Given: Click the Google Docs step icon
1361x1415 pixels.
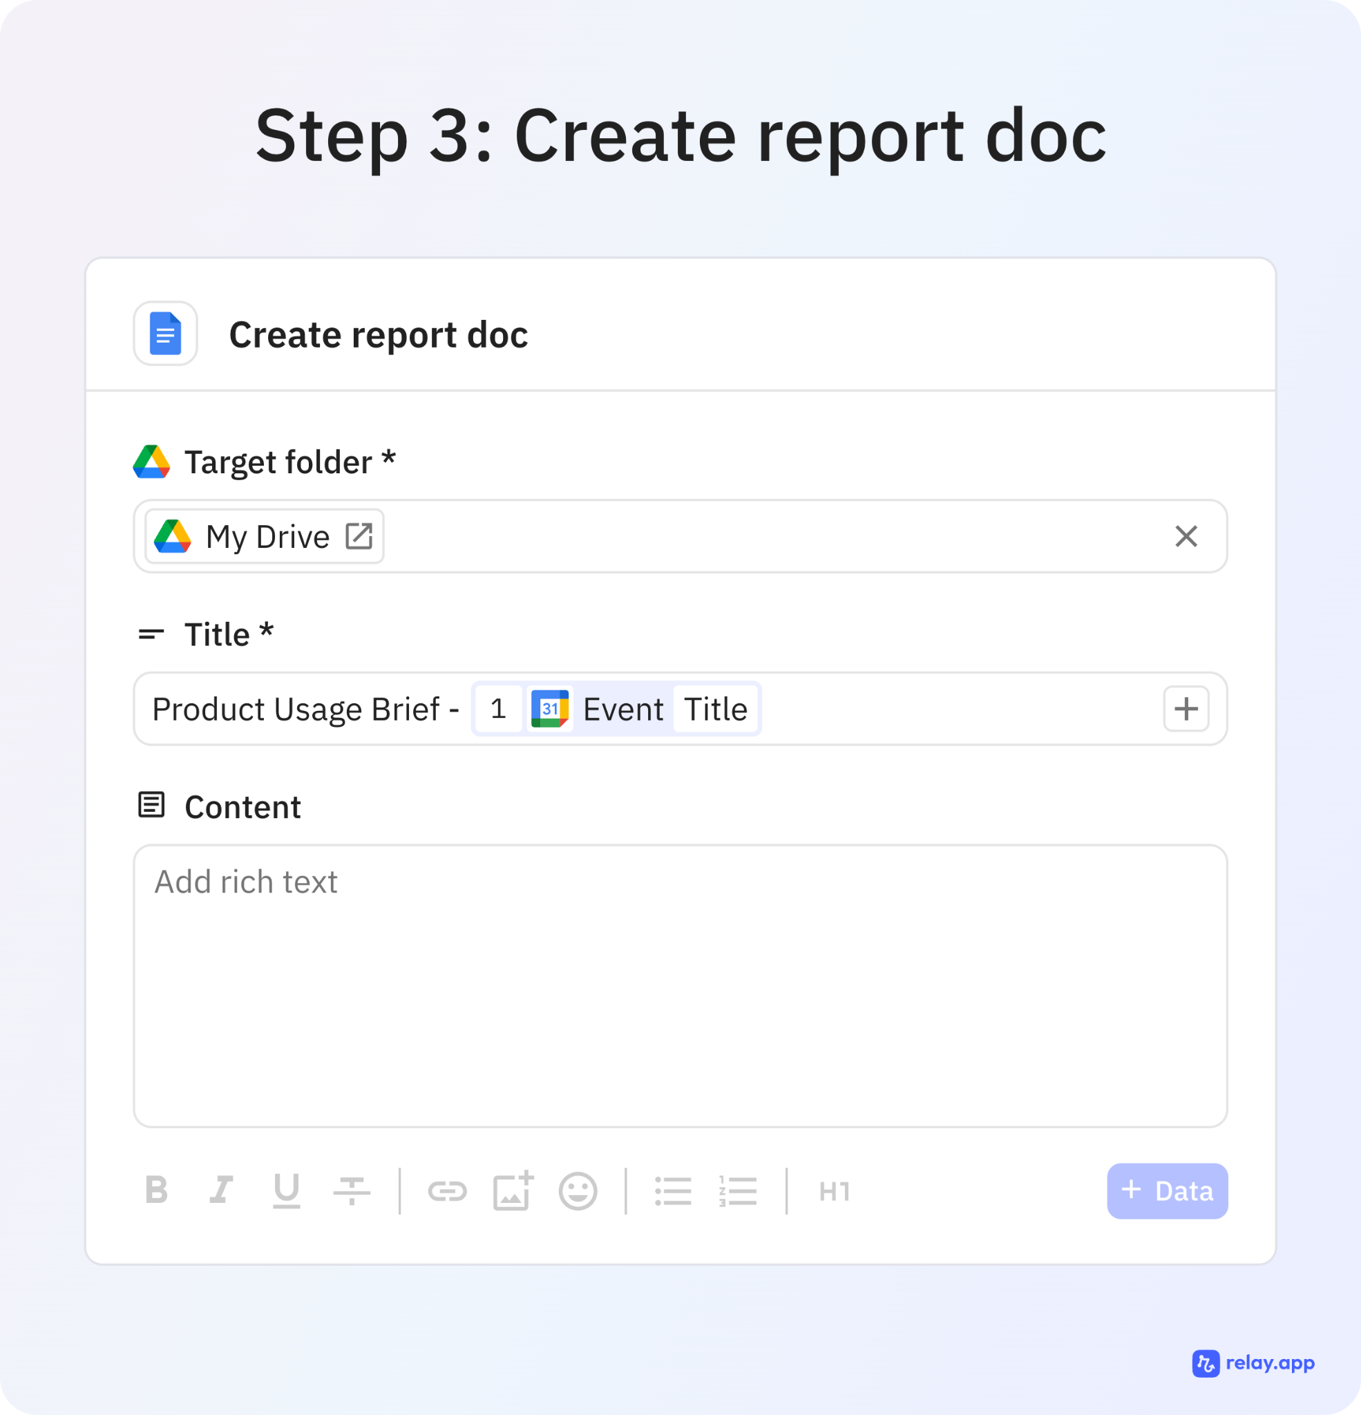Looking at the screenshot, I should tap(165, 334).
